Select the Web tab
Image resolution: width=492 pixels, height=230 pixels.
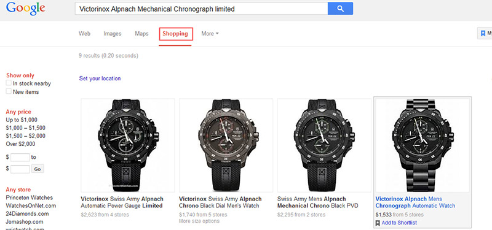point(84,34)
